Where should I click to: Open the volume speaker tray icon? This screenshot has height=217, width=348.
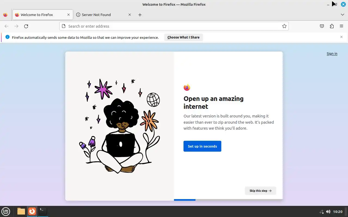[x=328, y=212]
